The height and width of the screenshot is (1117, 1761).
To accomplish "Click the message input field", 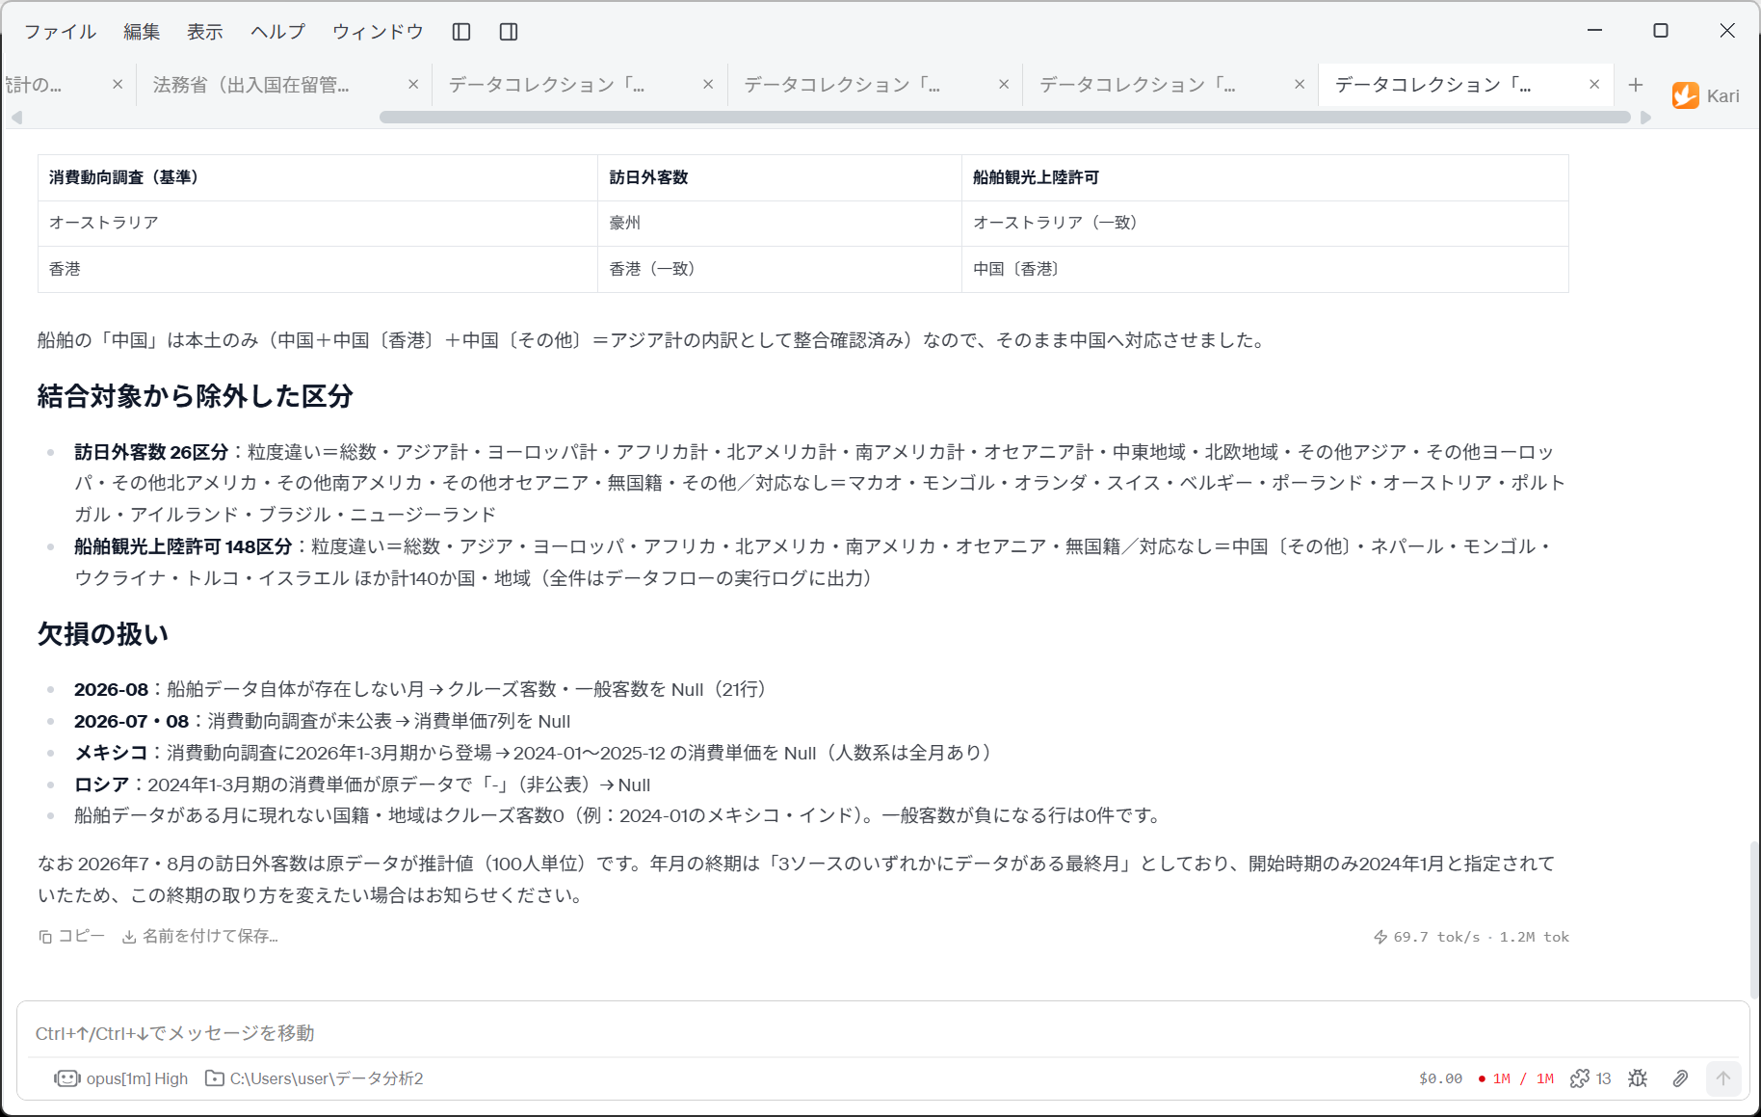I will [x=882, y=1033].
